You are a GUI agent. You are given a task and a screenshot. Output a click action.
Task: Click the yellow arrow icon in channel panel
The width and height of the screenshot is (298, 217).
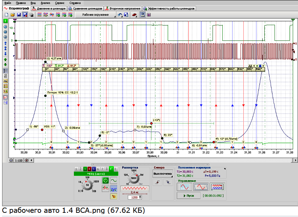[x=114, y=196]
